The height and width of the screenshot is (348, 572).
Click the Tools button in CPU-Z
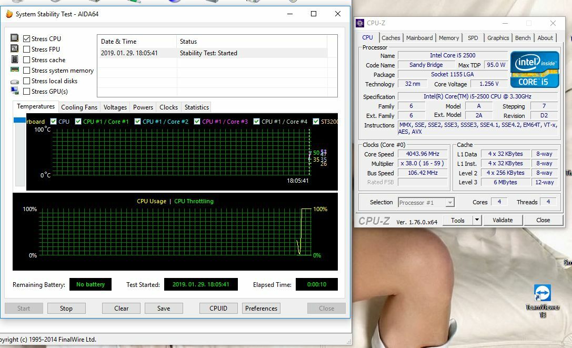(x=457, y=220)
